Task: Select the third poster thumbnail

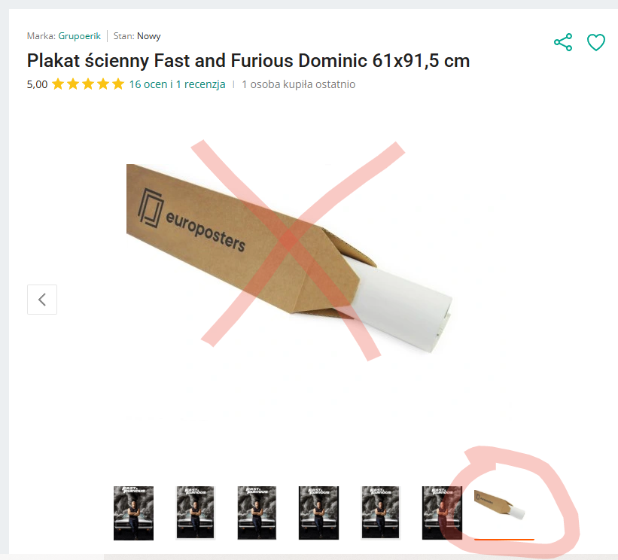Action: (x=257, y=513)
